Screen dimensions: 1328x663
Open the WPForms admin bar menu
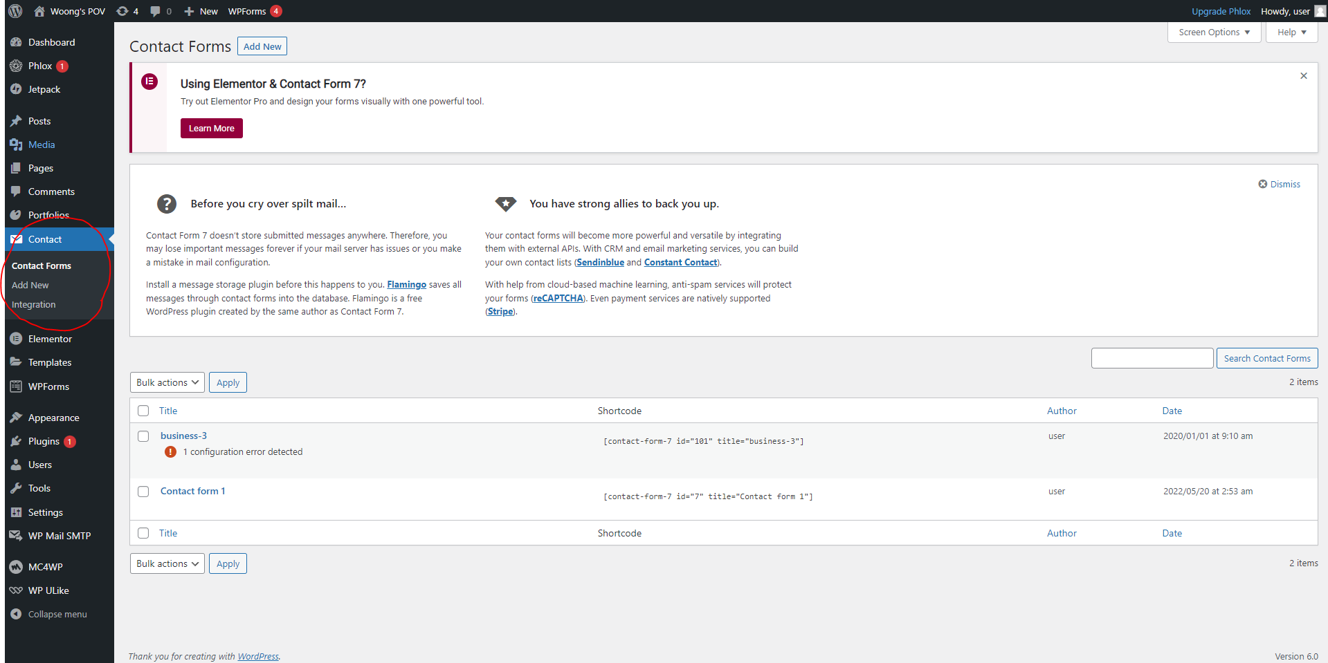[x=255, y=11]
